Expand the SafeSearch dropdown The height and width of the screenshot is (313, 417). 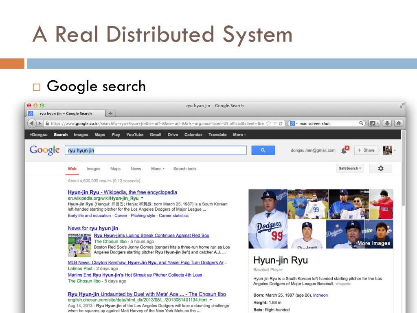(x=350, y=168)
